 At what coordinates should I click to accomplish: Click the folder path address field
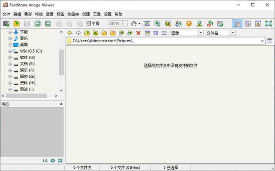click(x=165, y=41)
